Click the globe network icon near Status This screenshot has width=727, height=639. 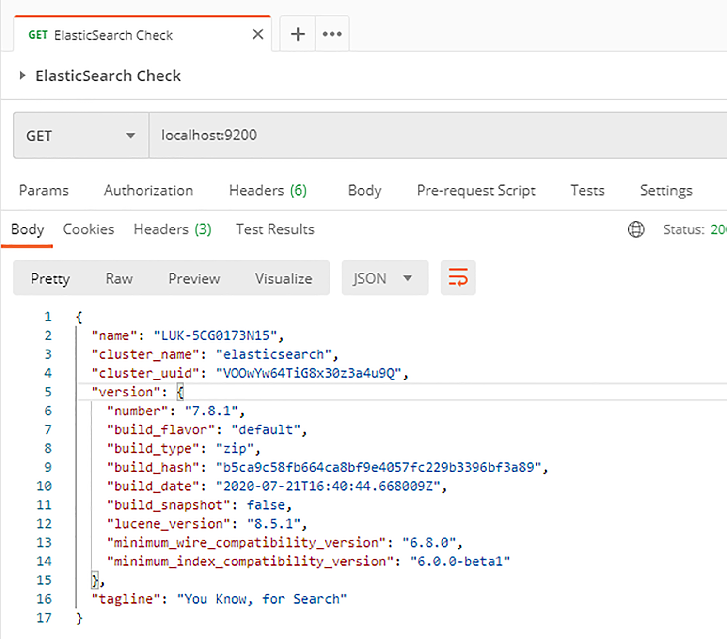(x=636, y=229)
